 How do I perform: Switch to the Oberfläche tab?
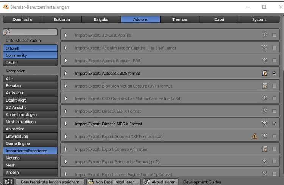(22, 19)
